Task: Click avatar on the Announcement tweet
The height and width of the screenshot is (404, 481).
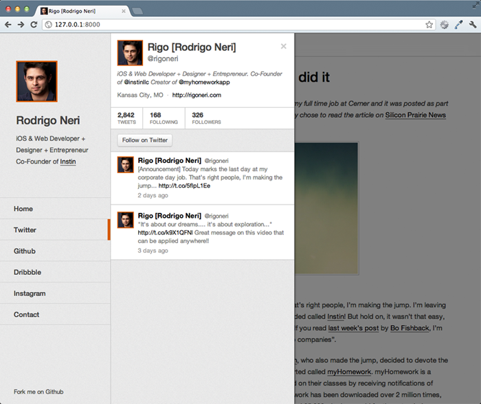Action: (126, 165)
